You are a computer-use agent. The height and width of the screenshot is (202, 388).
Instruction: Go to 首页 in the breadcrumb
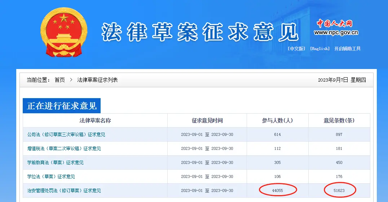59,80
